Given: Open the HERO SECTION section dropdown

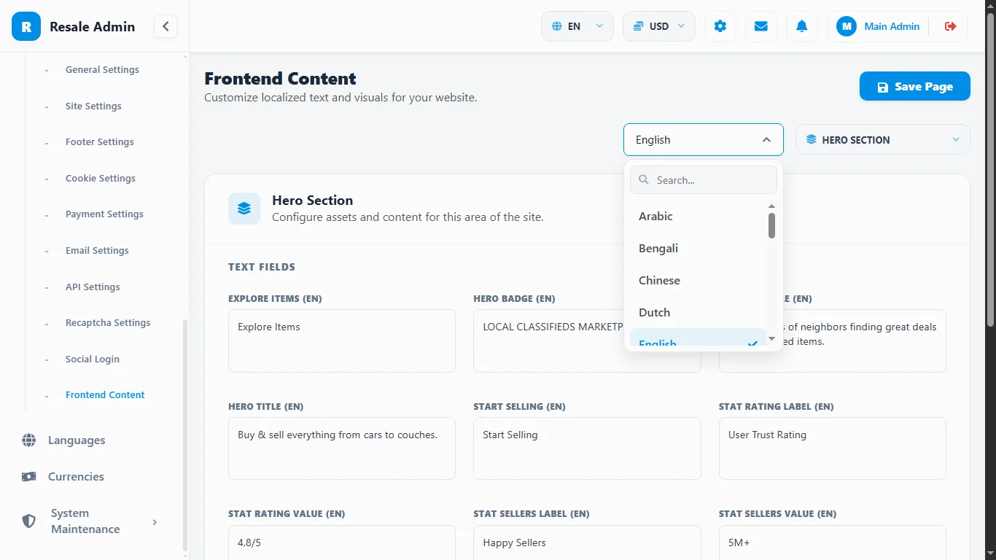Looking at the screenshot, I should (883, 140).
